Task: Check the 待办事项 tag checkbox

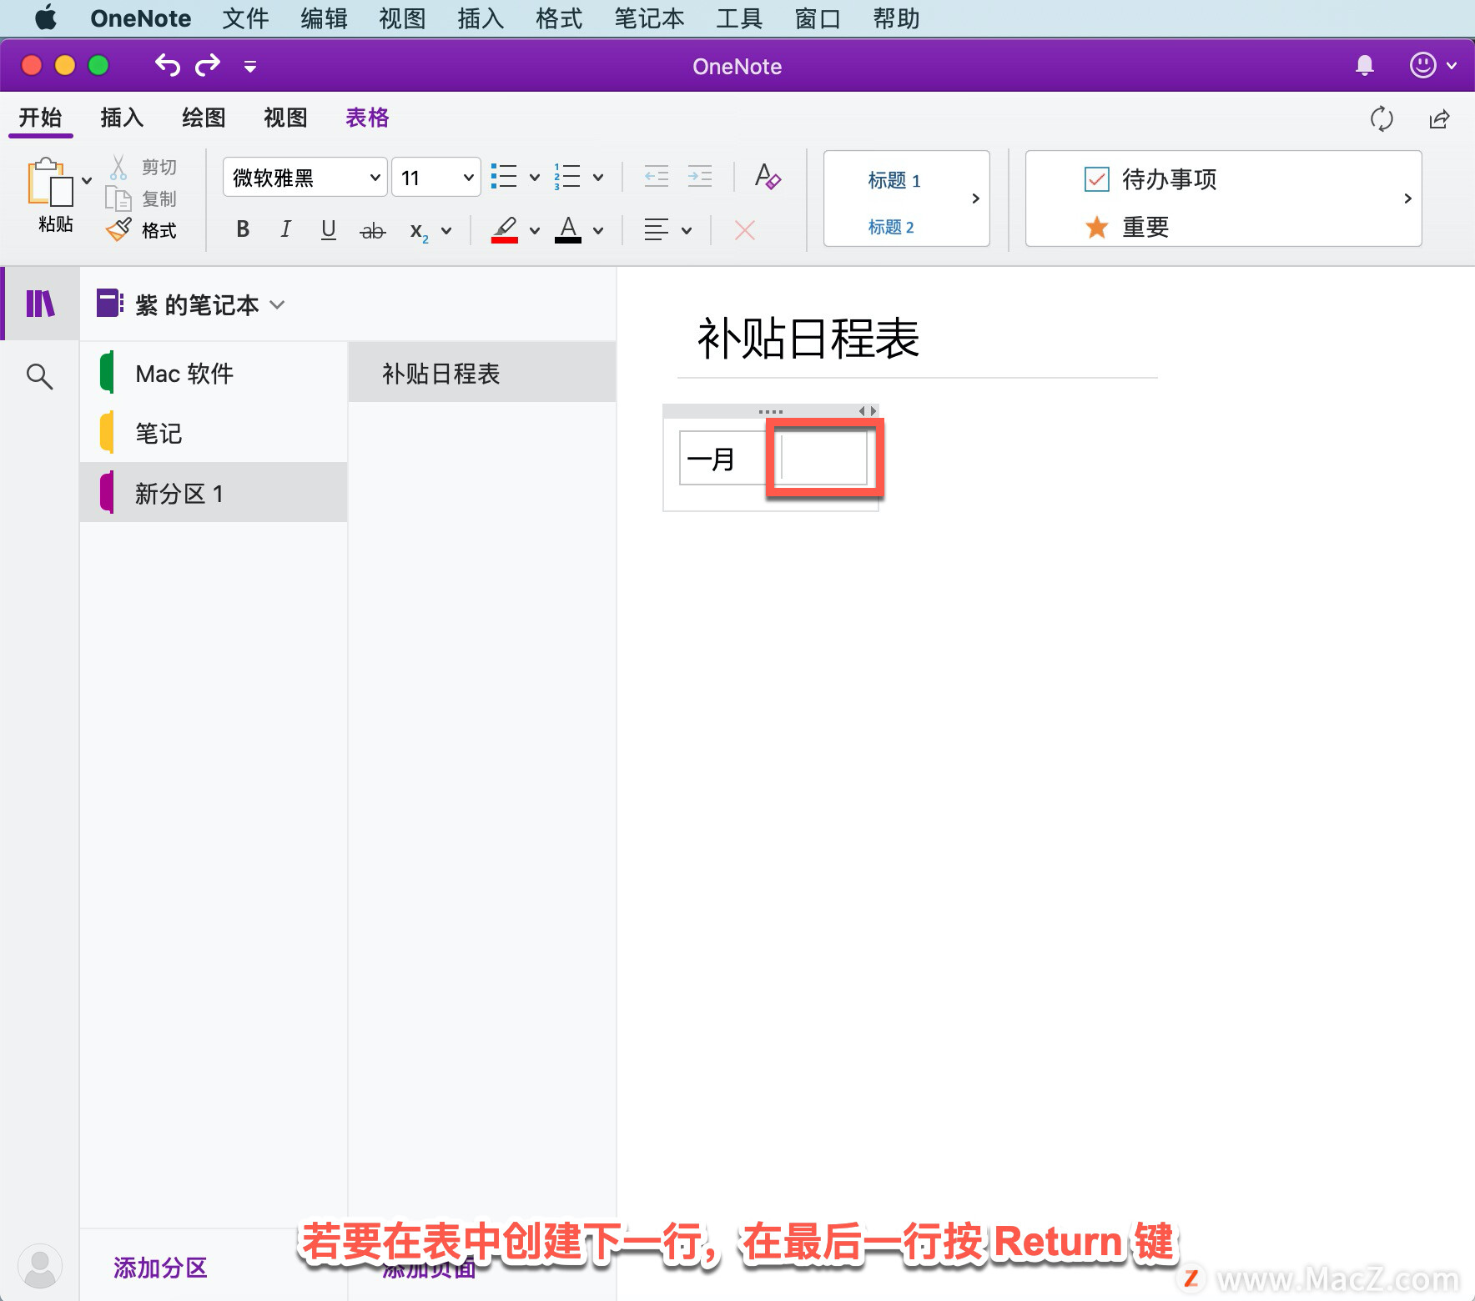Action: (x=1096, y=179)
